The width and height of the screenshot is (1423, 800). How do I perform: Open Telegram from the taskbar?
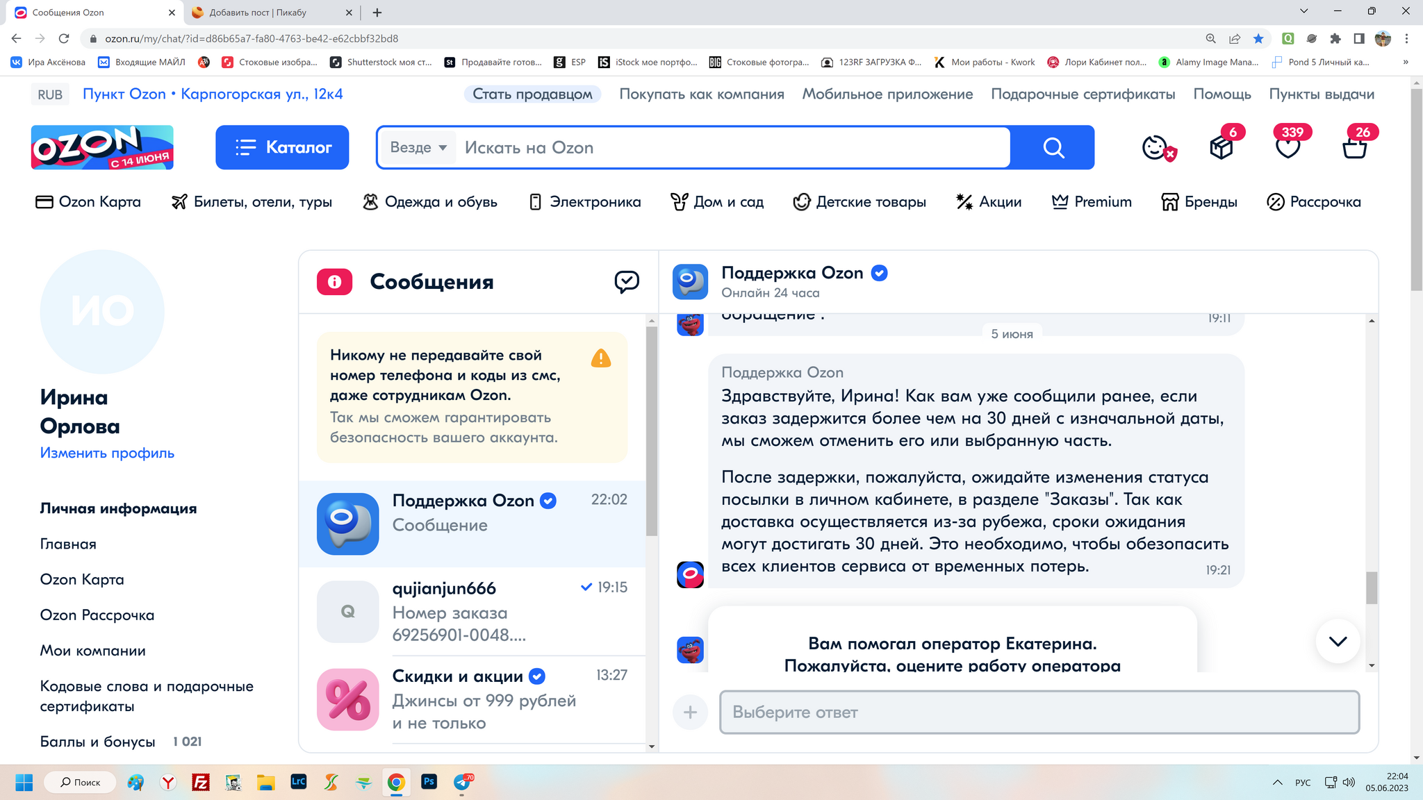click(463, 782)
